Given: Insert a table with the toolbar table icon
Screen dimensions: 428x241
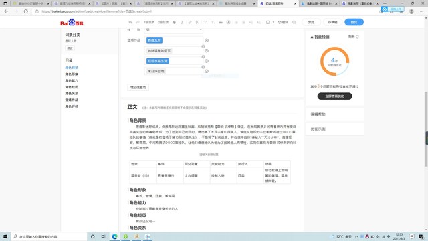Looking at the screenshot, I should tap(267, 22).
